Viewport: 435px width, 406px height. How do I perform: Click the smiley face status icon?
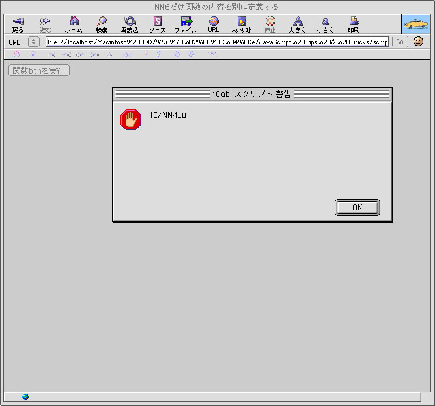pos(418,42)
